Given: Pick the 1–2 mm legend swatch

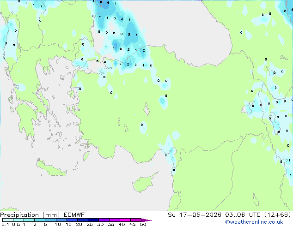Looking at the screenshot, I should coord(29,220).
